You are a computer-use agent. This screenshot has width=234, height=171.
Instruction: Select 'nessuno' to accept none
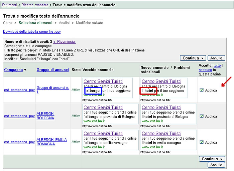point(205,70)
